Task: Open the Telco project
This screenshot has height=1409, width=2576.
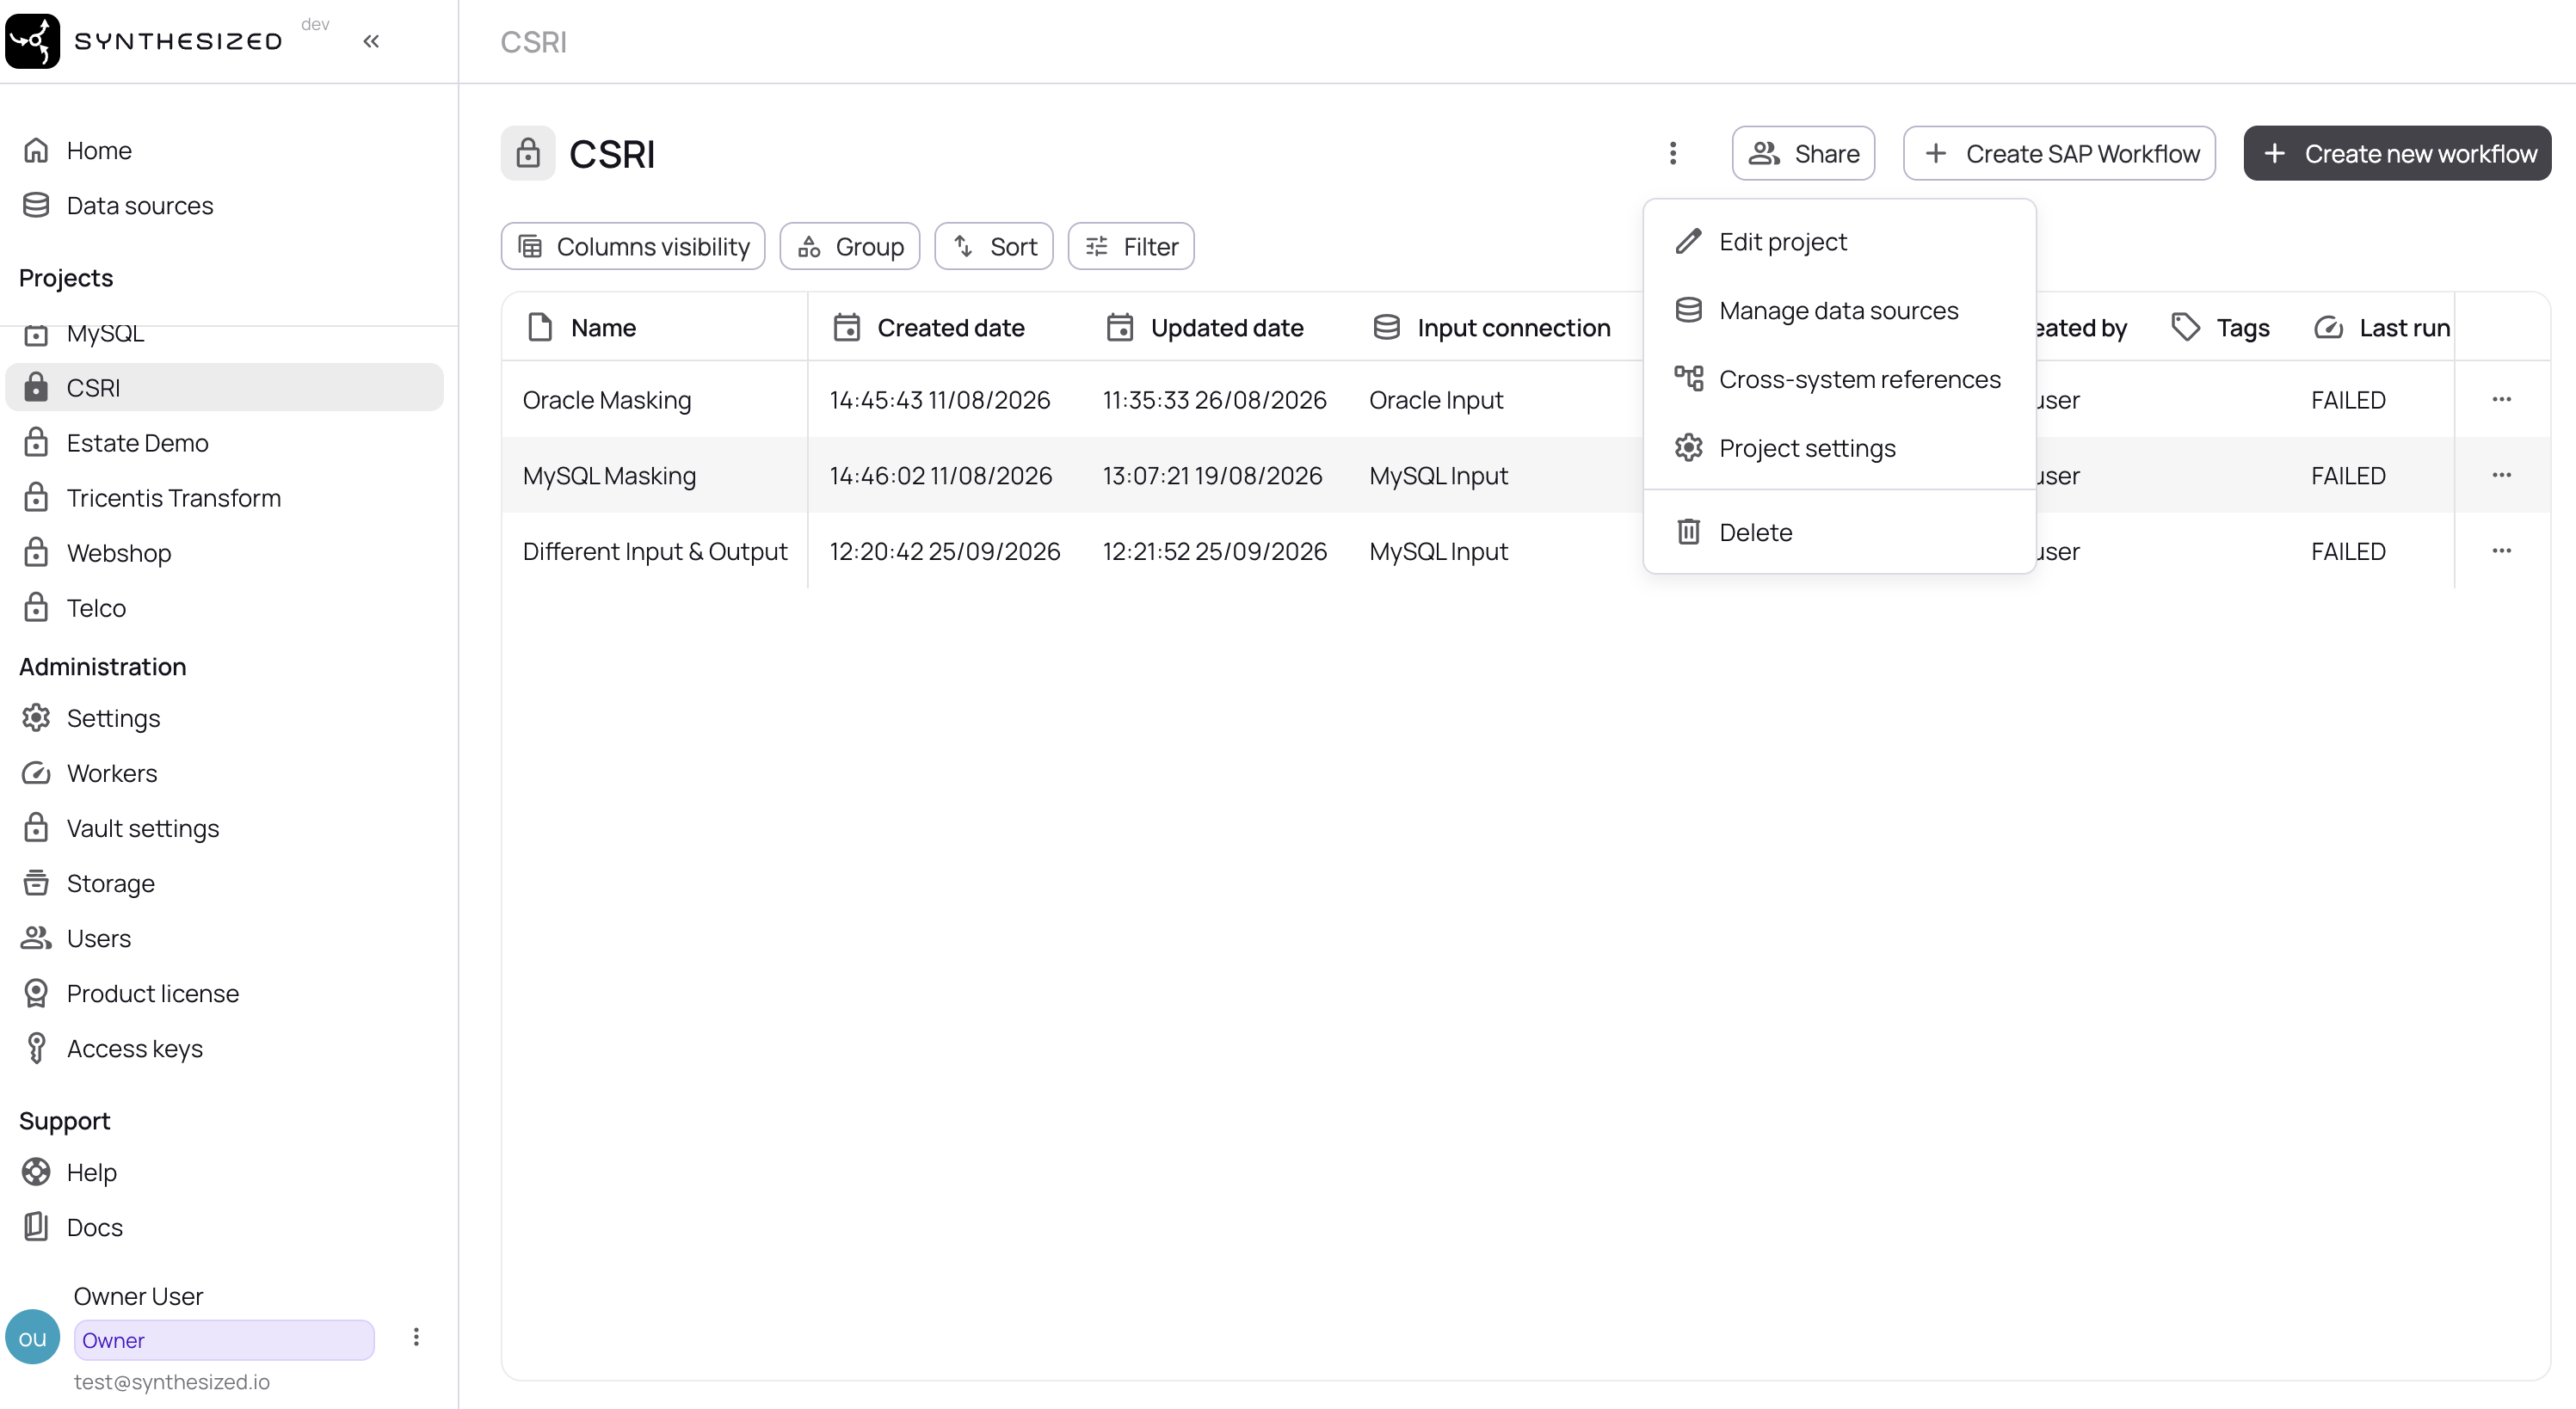Action: (x=224, y=608)
